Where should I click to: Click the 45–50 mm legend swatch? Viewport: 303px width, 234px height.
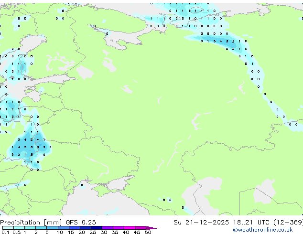point(141,228)
